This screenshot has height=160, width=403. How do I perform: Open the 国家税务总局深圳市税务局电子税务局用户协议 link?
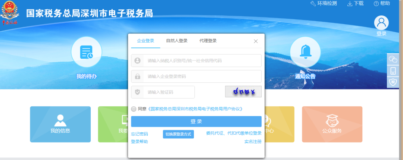click(x=195, y=109)
